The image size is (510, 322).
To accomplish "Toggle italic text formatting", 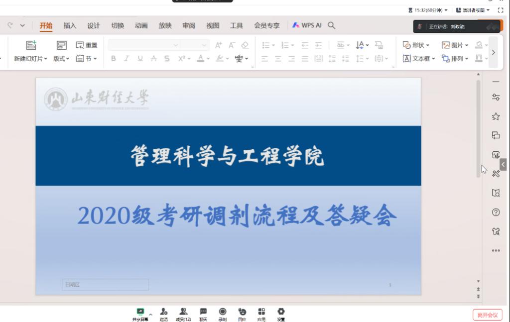I will (127, 59).
